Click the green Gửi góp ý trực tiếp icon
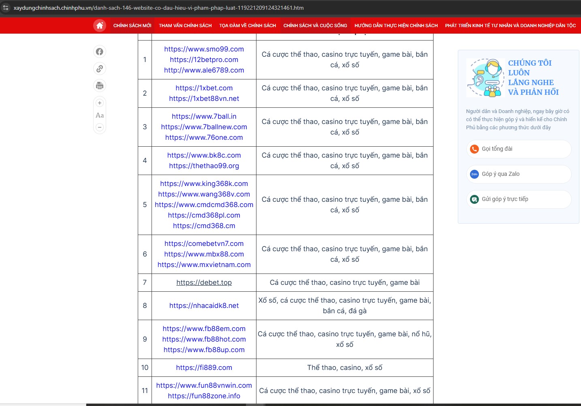The width and height of the screenshot is (581, 406). [474, 199]
